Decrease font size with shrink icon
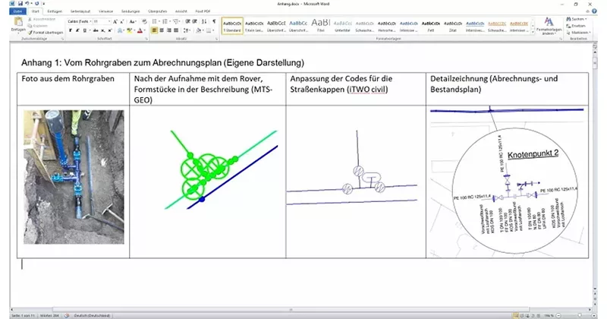Screen dimensions: 607x319 122,22
